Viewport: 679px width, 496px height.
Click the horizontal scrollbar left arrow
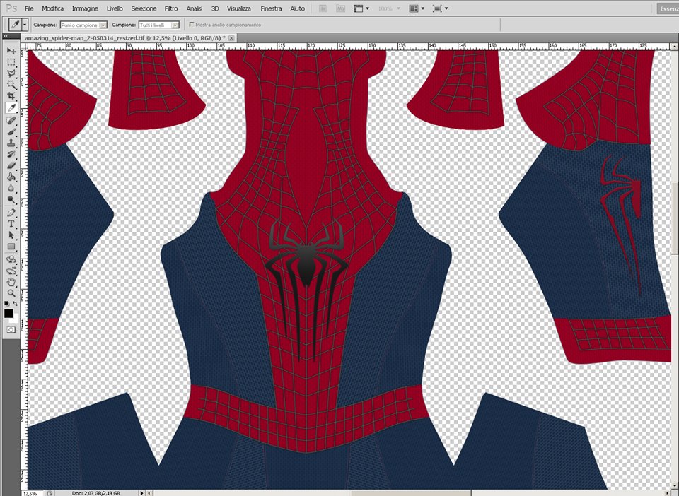[x=149, y=493]
